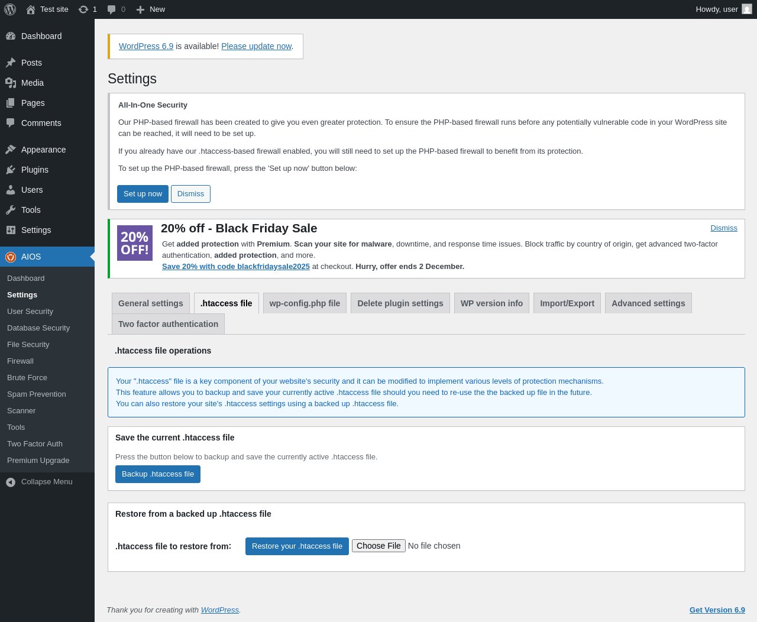Viewport: 757px width, 622px height.
Task: Click the updates refresh icon
Action: coord(83,9)
